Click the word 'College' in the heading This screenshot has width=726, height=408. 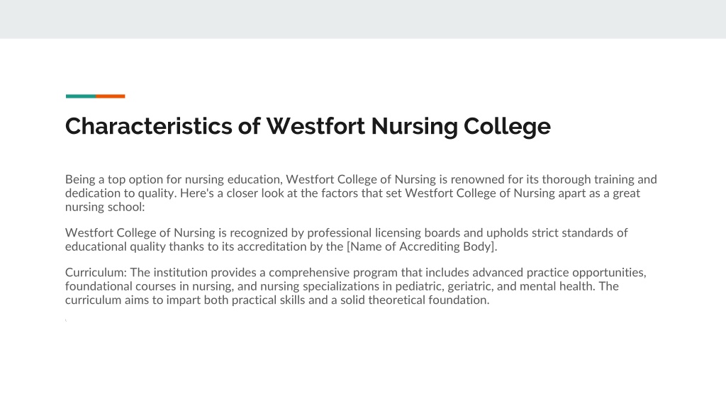tap(507, 127)
